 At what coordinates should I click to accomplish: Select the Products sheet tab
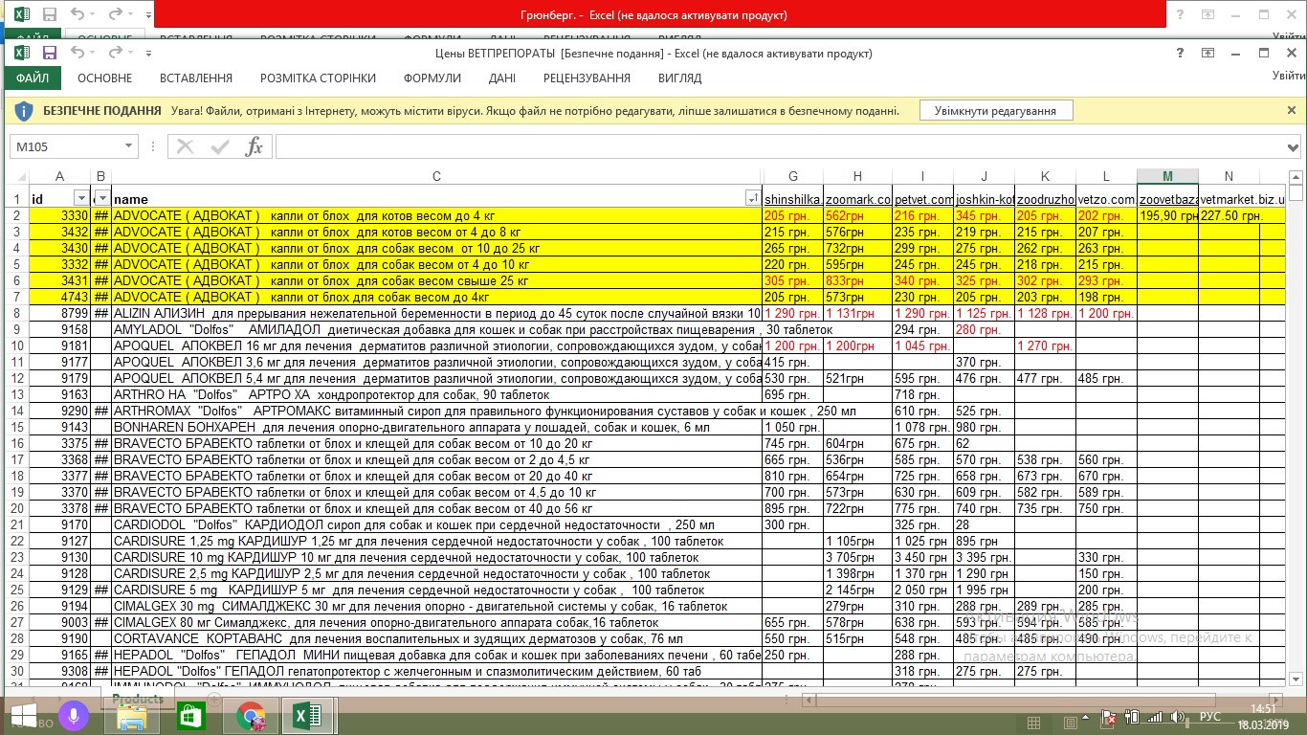[x=138, y=700]
